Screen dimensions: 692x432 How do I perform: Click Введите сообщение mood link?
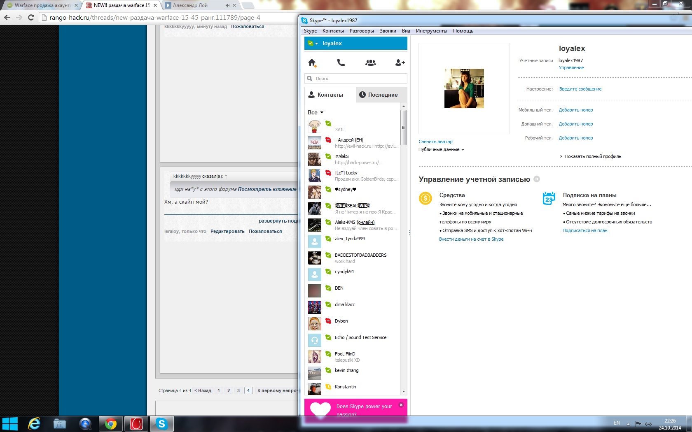coord(580,89)
